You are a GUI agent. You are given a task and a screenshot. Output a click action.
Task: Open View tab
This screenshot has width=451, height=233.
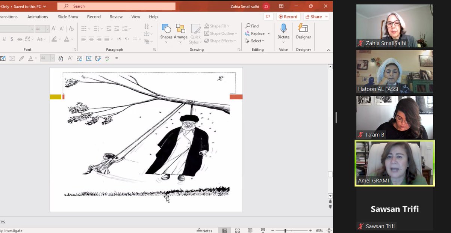click(136, 17)
